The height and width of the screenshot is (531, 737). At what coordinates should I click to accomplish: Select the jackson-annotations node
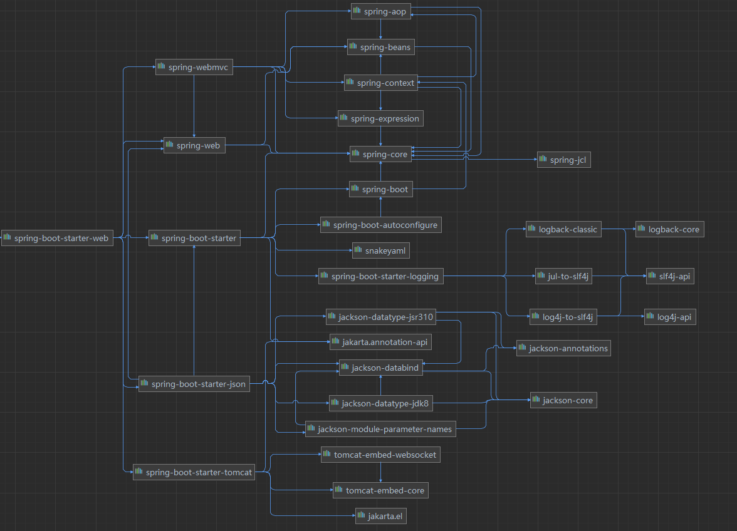pyautogui.click(x=563, y=348)
